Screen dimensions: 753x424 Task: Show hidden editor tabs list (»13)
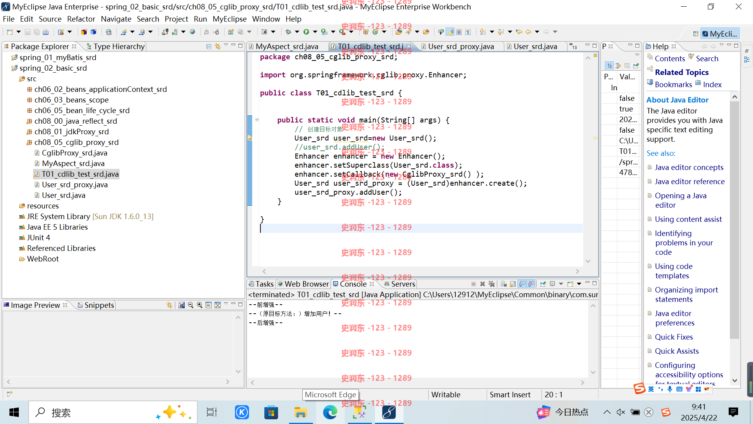[x=573, y=46]
